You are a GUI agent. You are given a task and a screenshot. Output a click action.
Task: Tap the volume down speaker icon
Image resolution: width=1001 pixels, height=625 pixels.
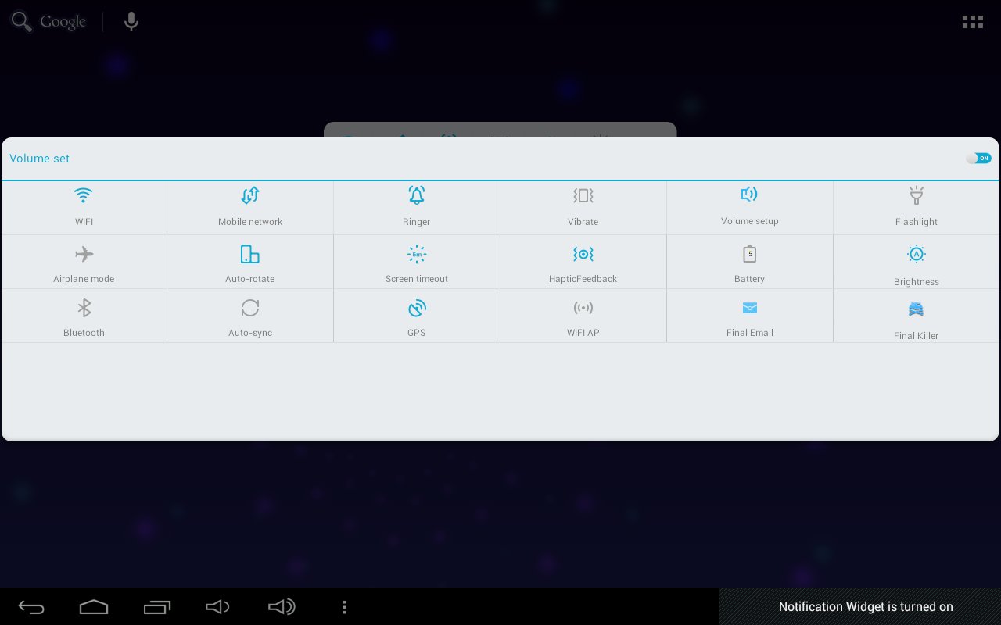217,607
